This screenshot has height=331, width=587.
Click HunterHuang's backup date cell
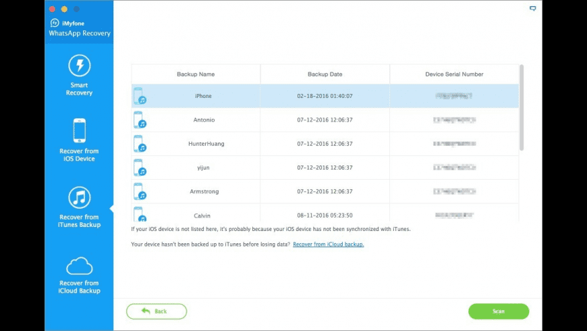[325, 144]
